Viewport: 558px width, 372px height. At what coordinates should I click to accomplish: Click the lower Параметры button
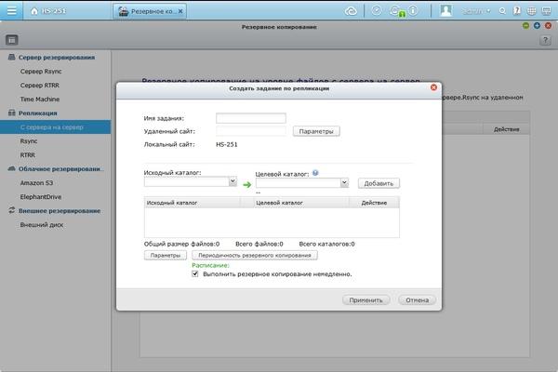[x=166, y=255]
